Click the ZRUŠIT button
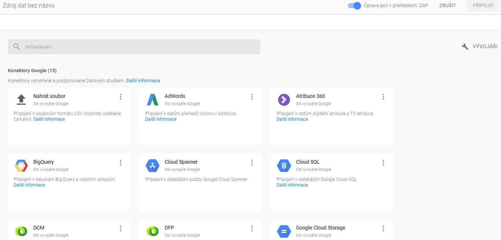Image resolution: width=501 pixels, height=240 pixels. click(447, 6)
